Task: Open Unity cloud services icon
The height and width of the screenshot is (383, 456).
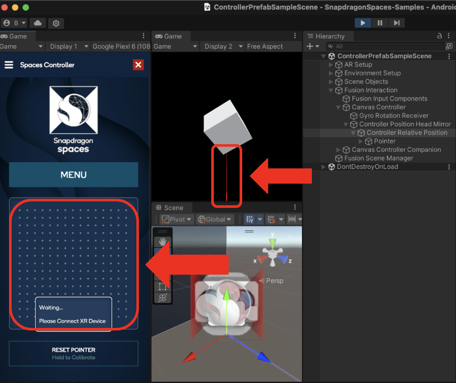Action: 38,23
